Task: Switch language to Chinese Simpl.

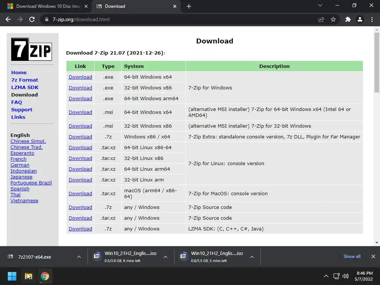Action: 28,141
